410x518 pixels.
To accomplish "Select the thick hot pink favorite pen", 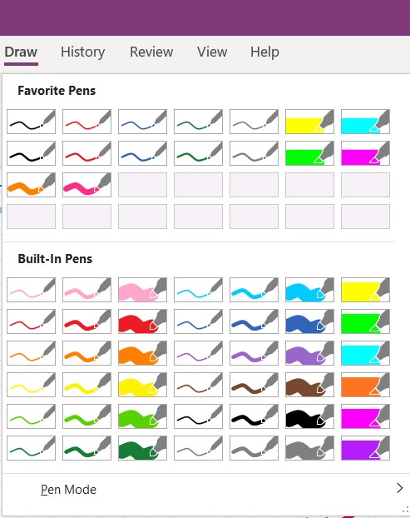I will [x=86, y=185].
